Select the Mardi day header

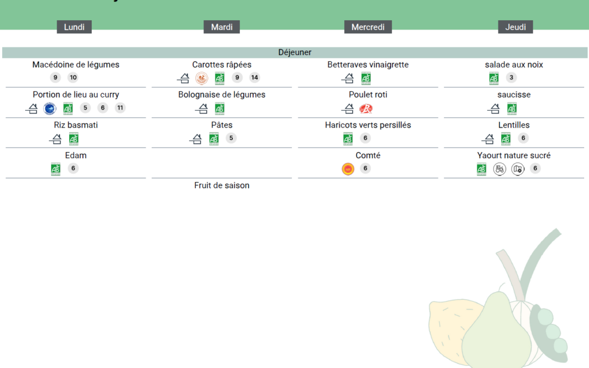[x=221, y=27]
